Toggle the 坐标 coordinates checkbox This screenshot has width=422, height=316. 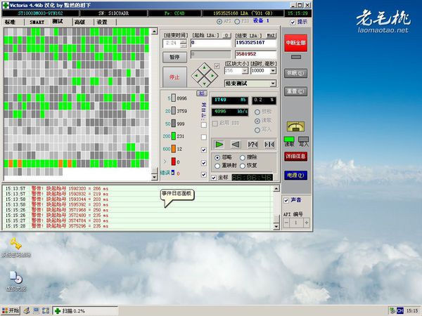pyautogui.click(x=214, y=178)
